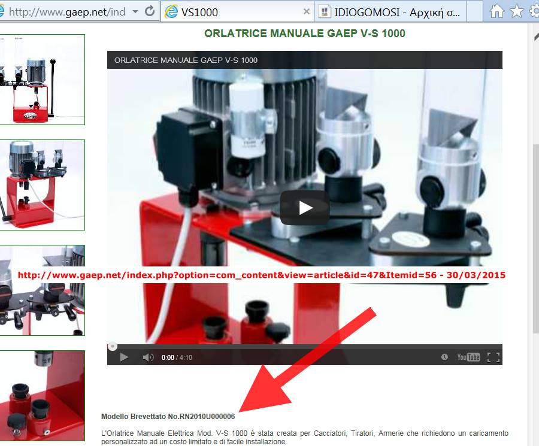Mute the video with speaker icon
This screenshot has width=539, height=446.
point(148,357)
